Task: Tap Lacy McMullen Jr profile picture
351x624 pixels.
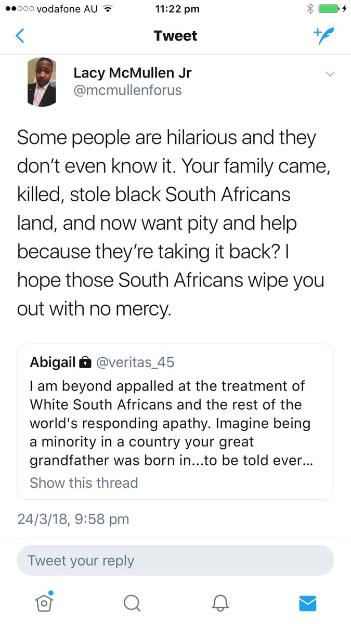Action: pyautogui.click(x=42, y=82)
